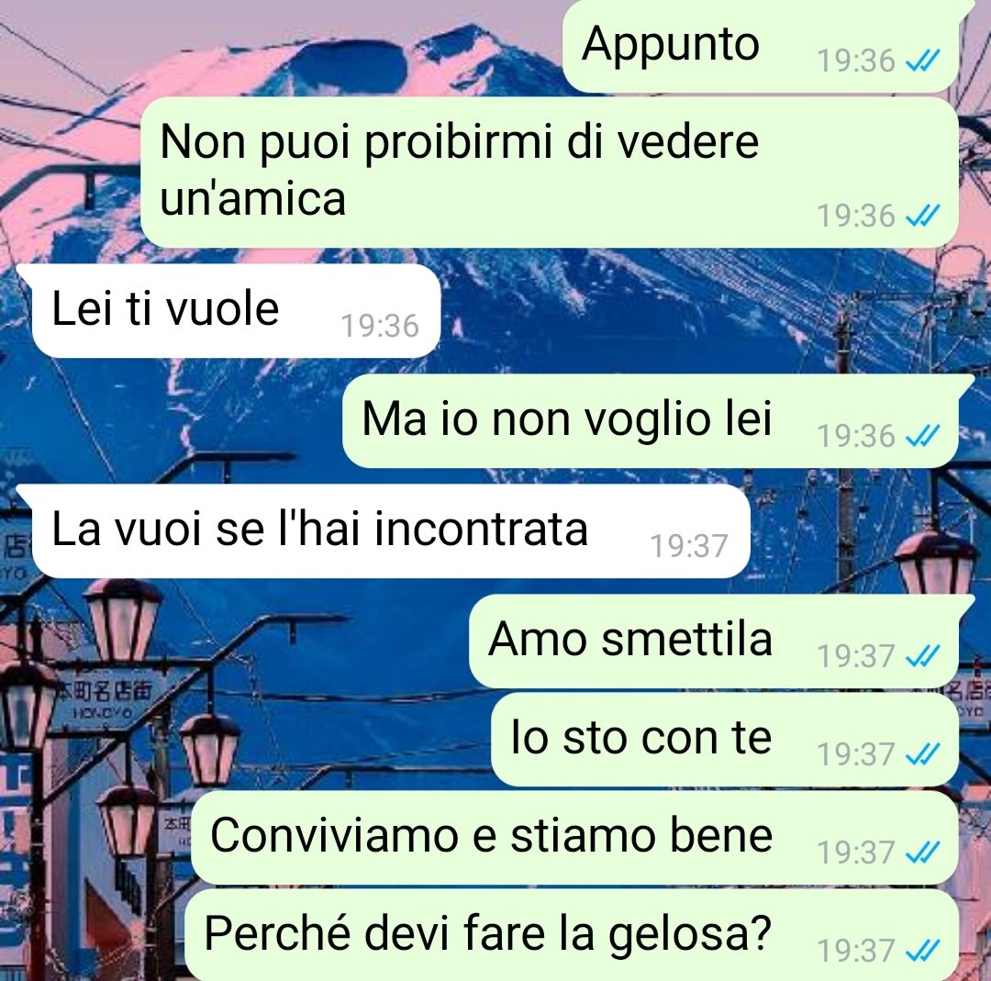Click read ticks on 'Conviviamo e stiamo bene'

tap(923, 853)
